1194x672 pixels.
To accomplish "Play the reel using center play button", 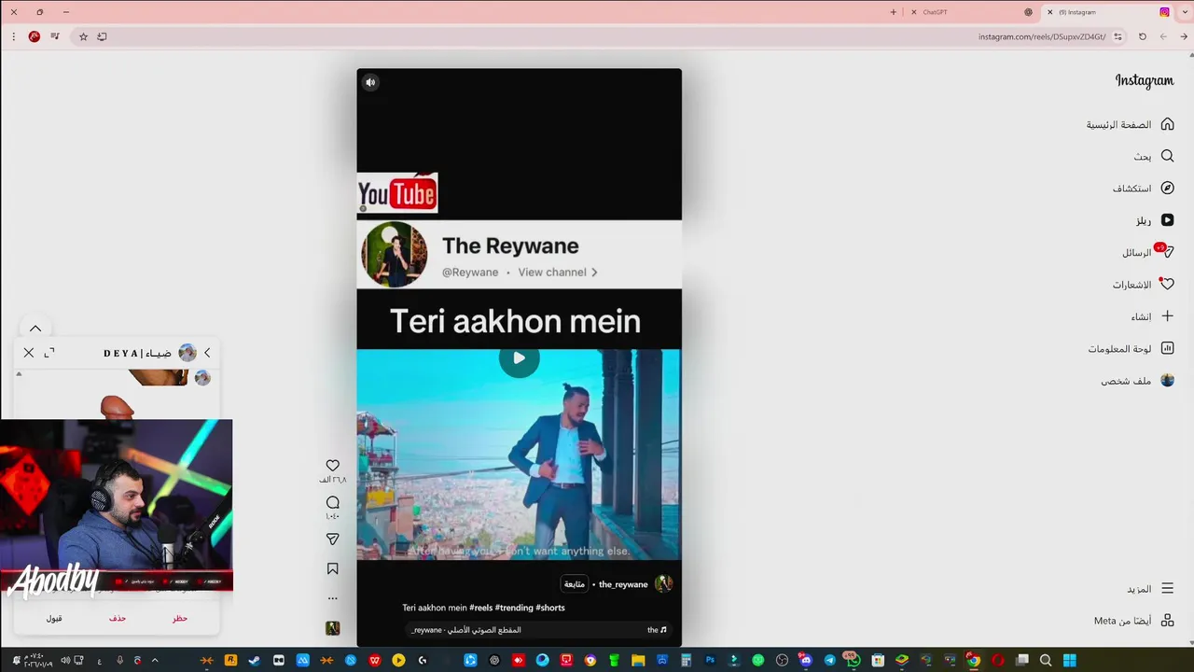I will (x=519, y=357).
